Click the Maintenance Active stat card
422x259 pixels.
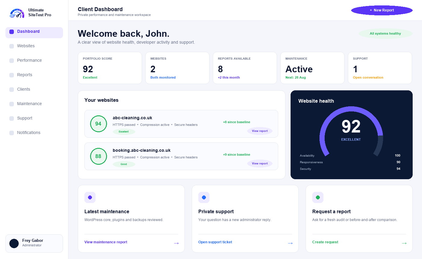[312, 68]
